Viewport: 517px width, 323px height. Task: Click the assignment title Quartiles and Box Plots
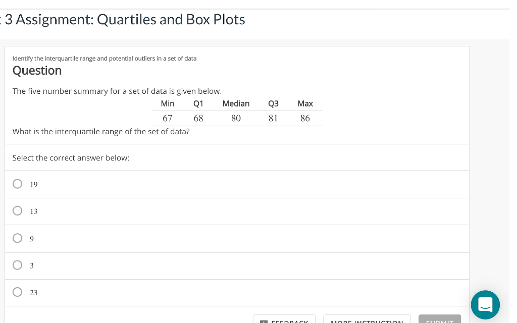123,19
